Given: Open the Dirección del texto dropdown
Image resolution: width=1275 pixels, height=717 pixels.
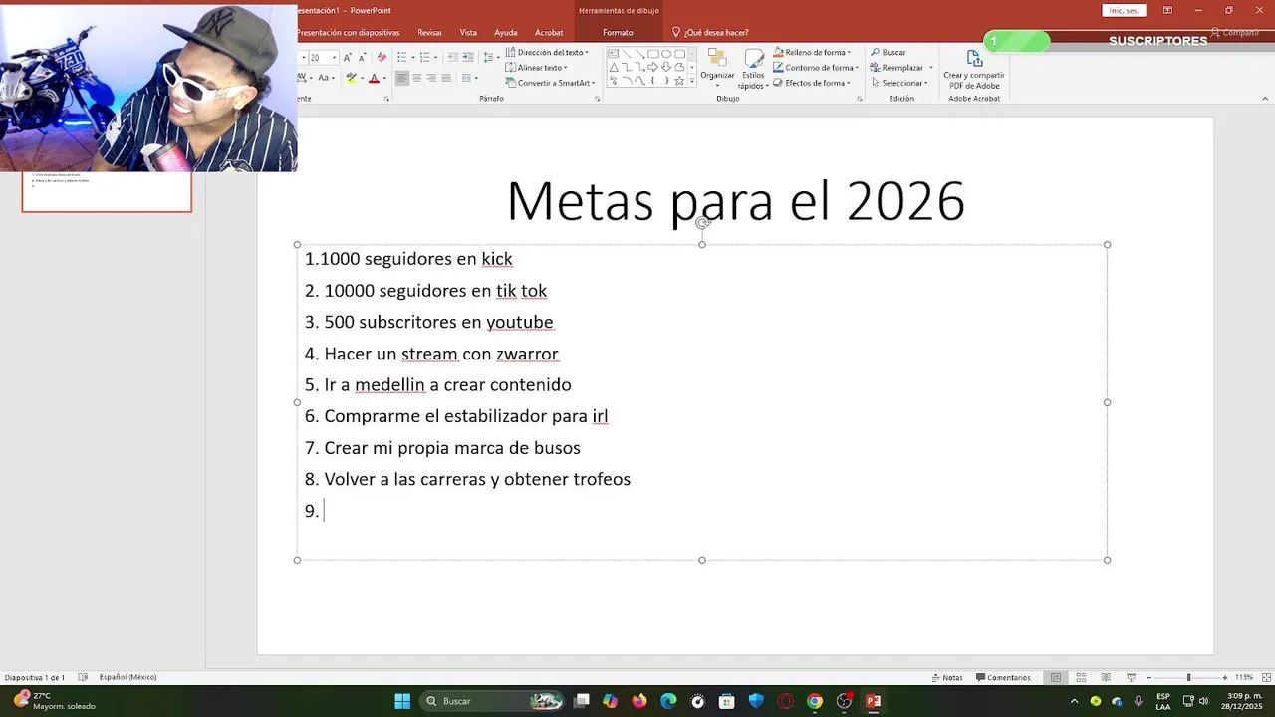Looking at the screenshot, I should (x=547, y=52).
